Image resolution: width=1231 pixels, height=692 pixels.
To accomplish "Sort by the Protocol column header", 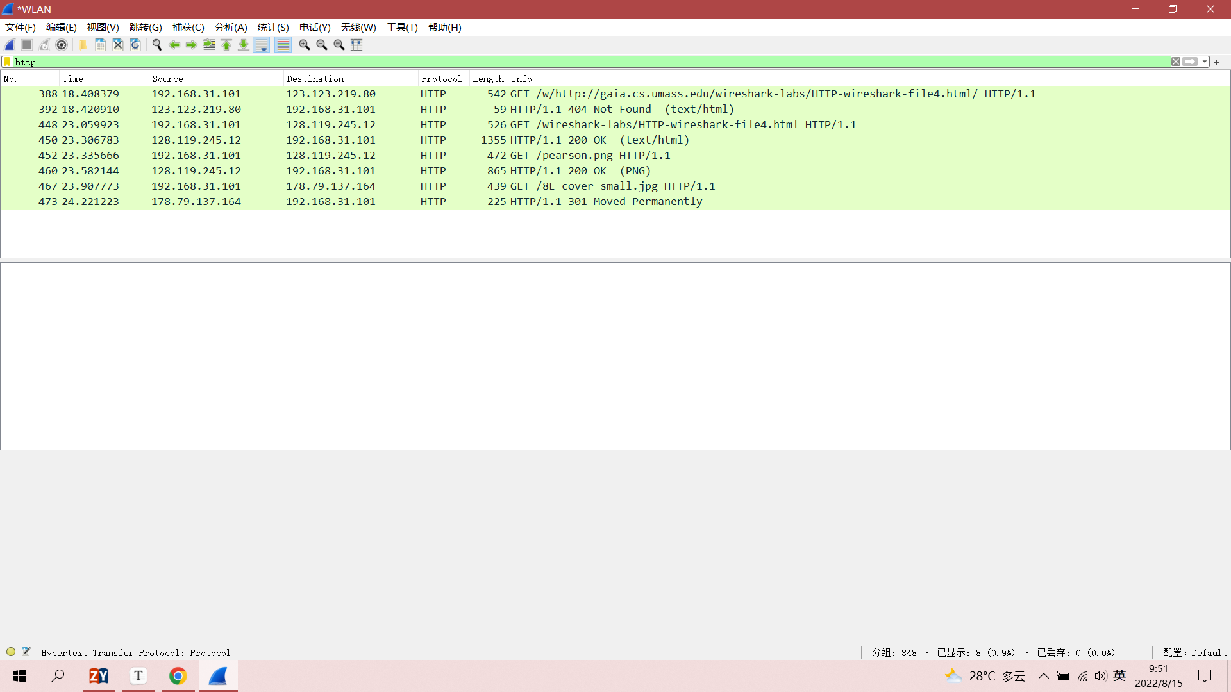I will pyautogui.click(x=444, y=79).
